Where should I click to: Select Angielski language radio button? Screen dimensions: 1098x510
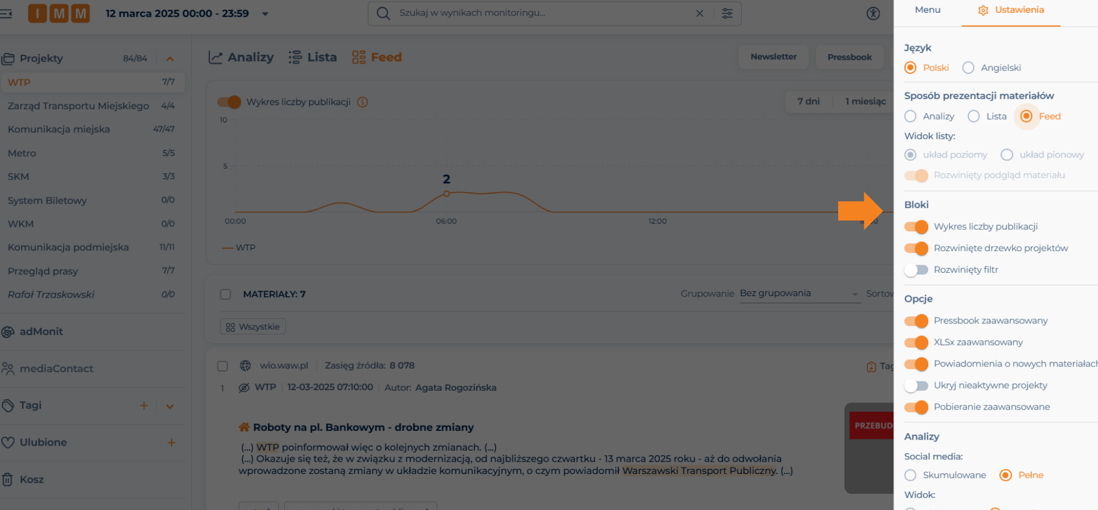click(x=968, y=68)
